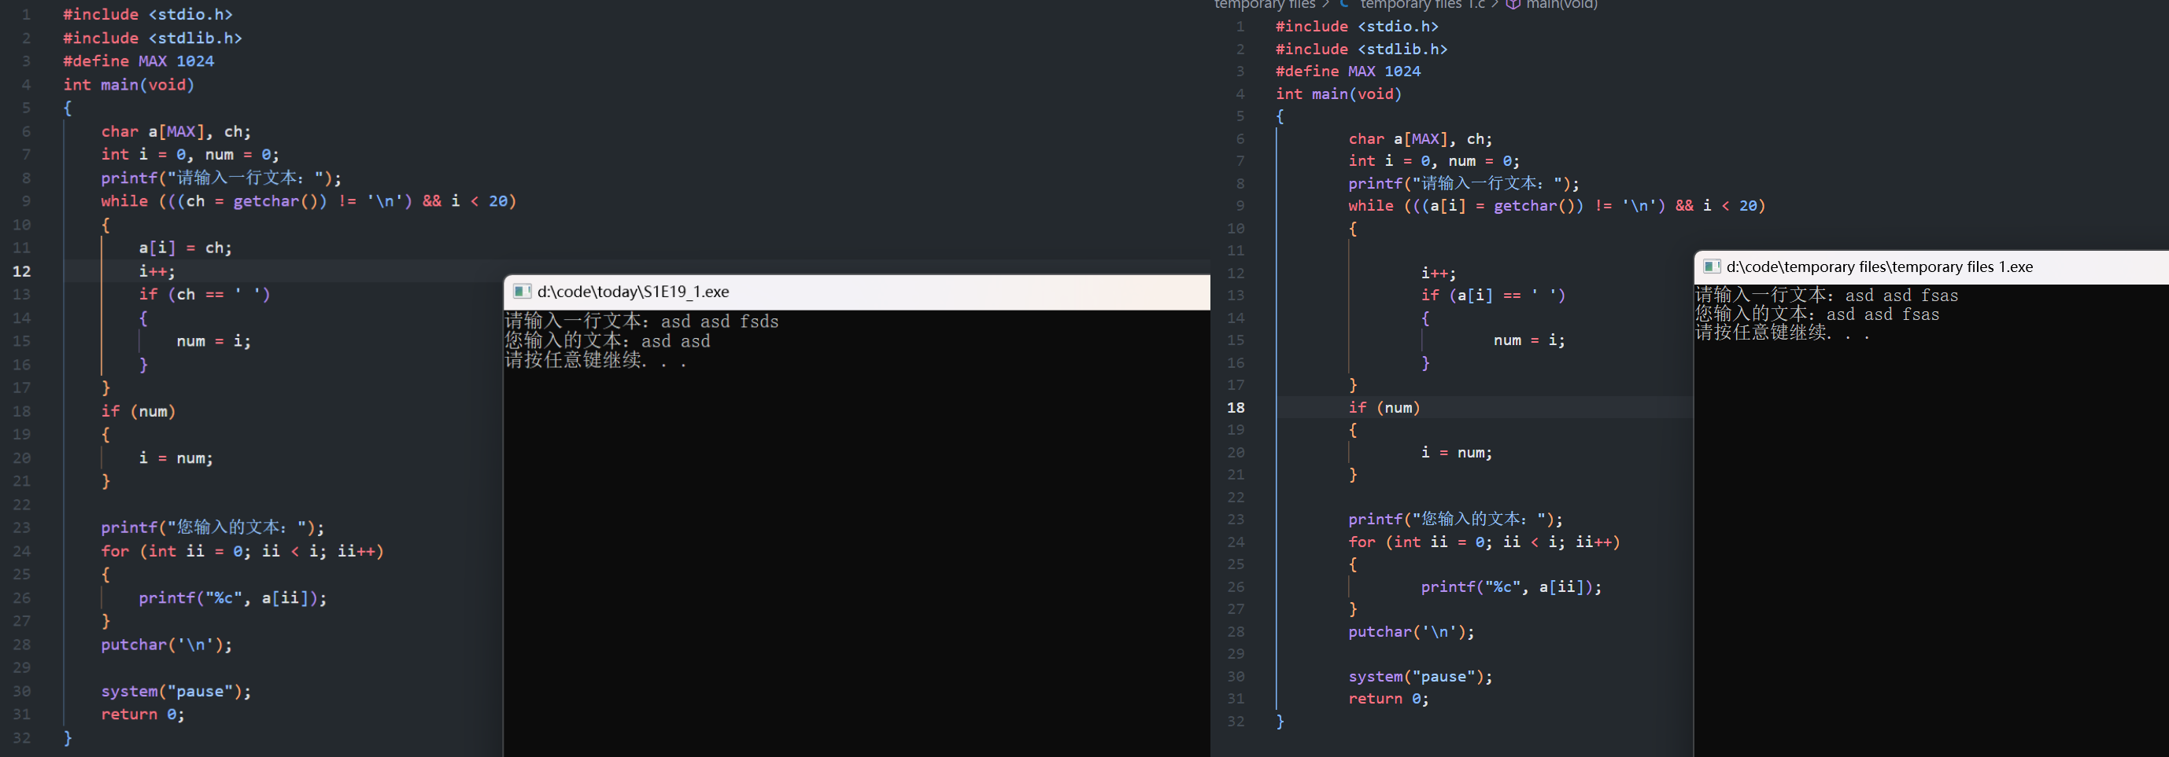
Task: Select highlighted line number 12 in the gutter
Action: coord(22,271)
